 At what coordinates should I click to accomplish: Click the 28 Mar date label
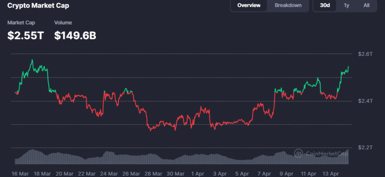[x=151, y=174]
